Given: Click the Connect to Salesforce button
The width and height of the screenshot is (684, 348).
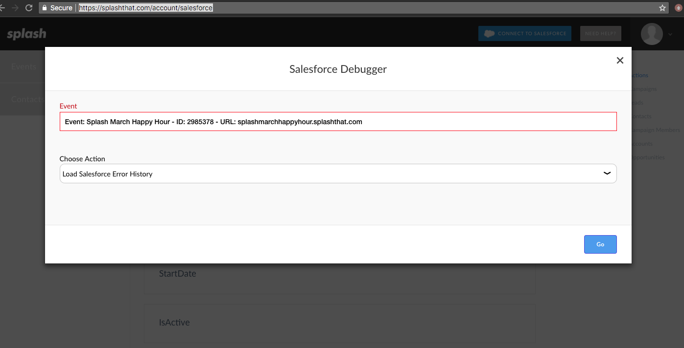Looking at the screenshot, I should tap(525, 33).
